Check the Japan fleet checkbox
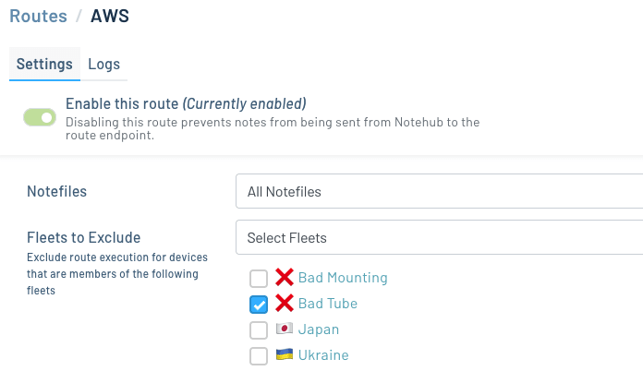The width and height of the screenshot is (643, 371). click(259, 330)
